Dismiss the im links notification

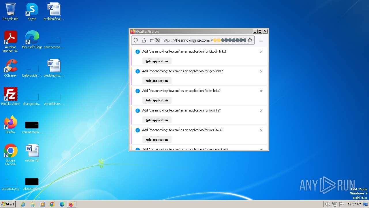click(261, 91)
